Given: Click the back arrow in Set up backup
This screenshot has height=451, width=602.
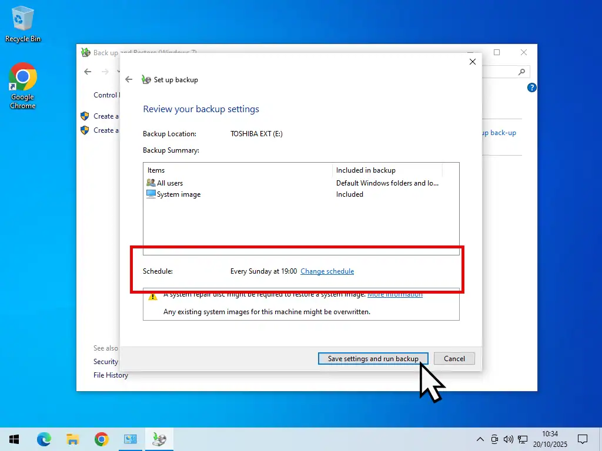Looking at the screenshot, I should [129, 79].
